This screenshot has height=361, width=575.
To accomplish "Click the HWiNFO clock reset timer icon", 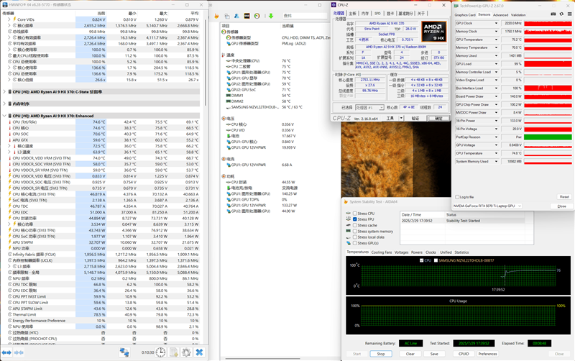I will [160, 352].
